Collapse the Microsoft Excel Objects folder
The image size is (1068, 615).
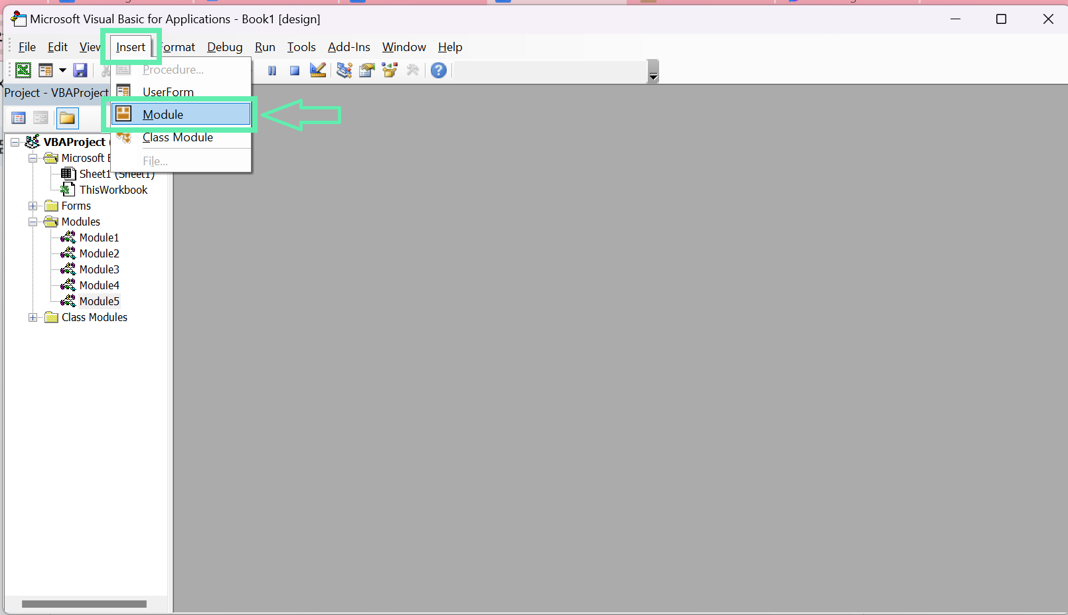pyautogui.click(x=33, y=158)
